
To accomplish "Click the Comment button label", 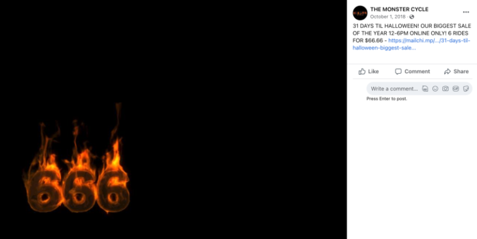I will click(417, 71).
